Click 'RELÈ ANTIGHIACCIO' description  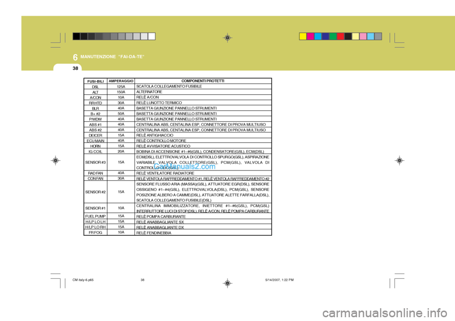tap(155, 135)
